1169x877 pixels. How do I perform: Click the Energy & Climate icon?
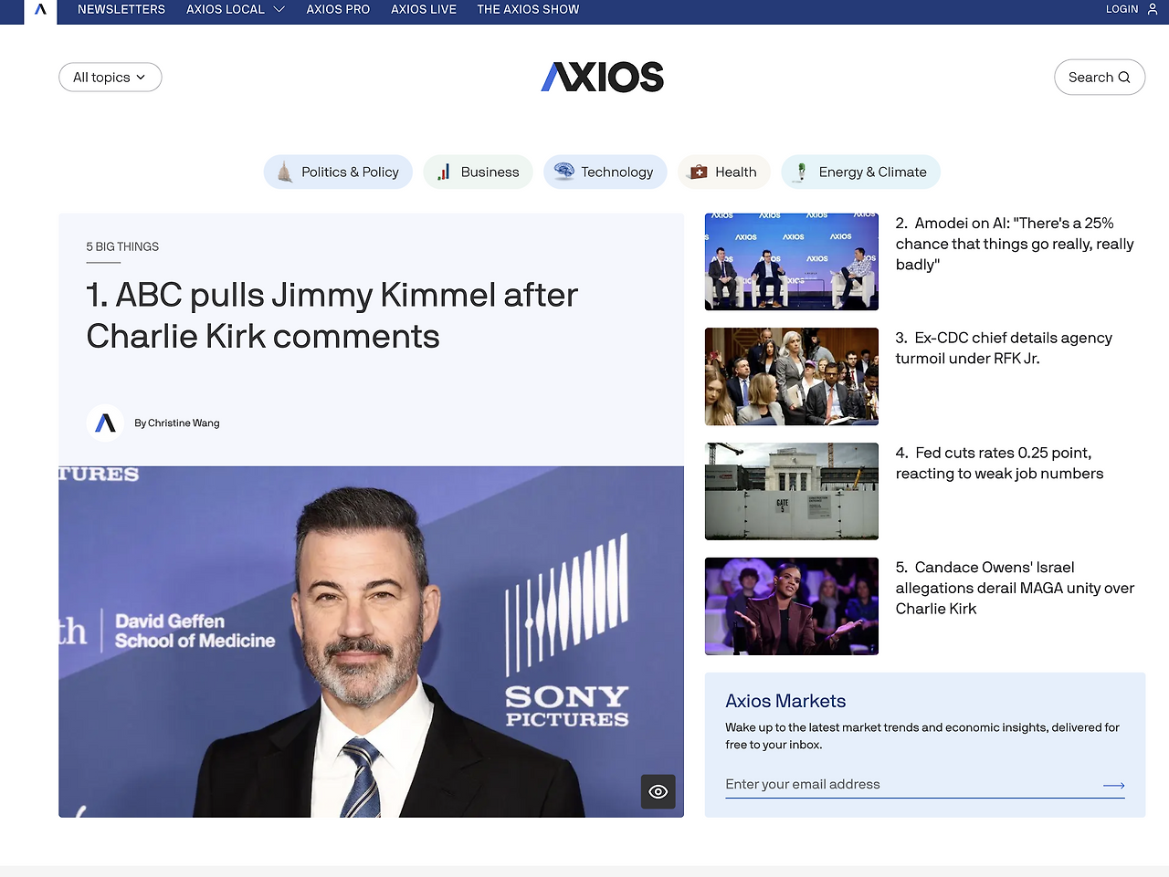pos(801,172)
